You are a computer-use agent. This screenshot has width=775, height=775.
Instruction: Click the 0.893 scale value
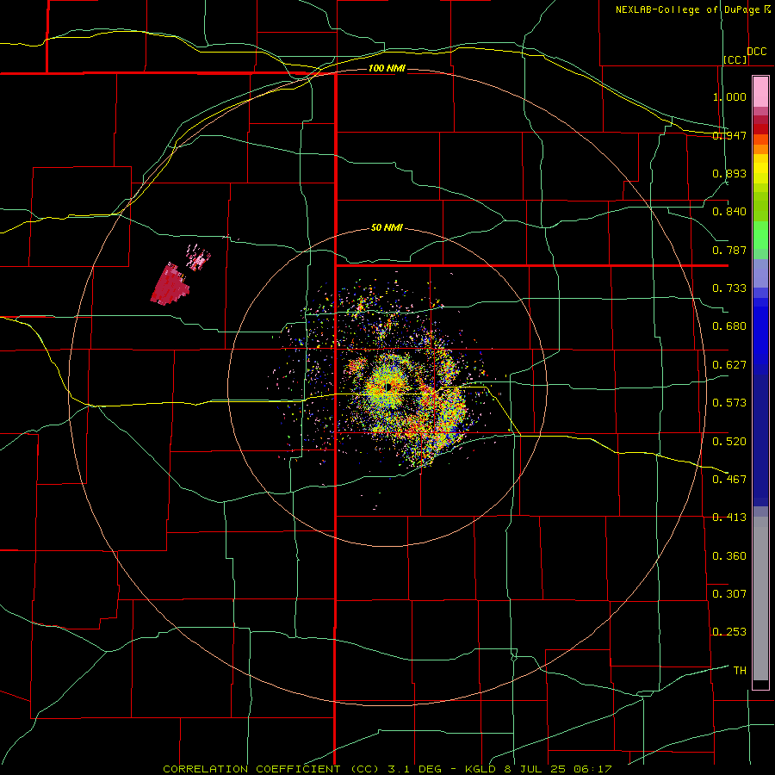[729, 173]
